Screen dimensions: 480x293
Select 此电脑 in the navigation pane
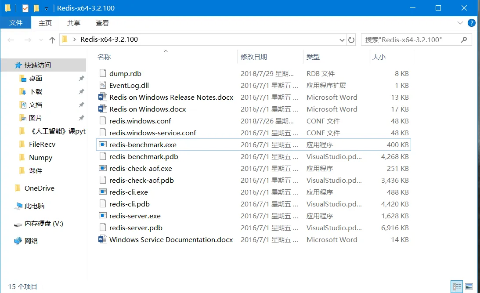pos(34,206)
